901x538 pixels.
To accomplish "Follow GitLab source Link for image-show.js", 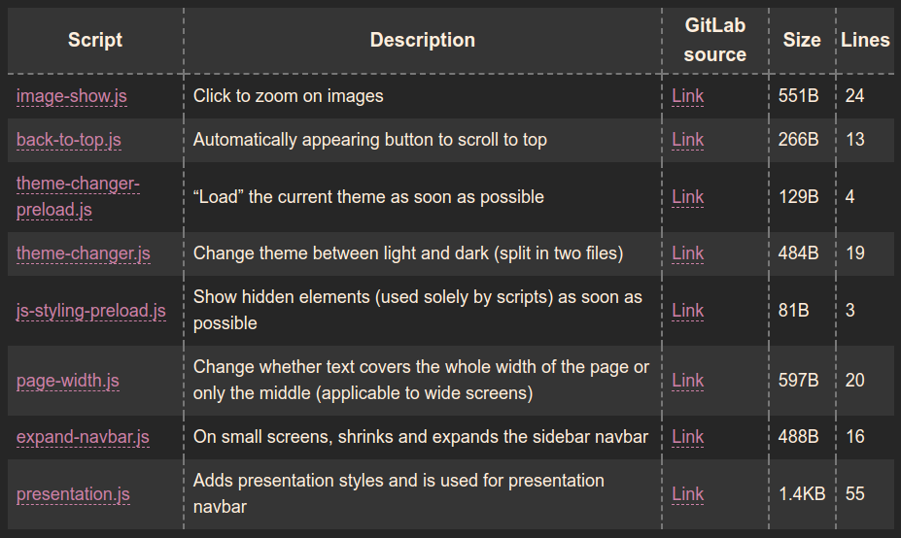I will pos(688,96).
